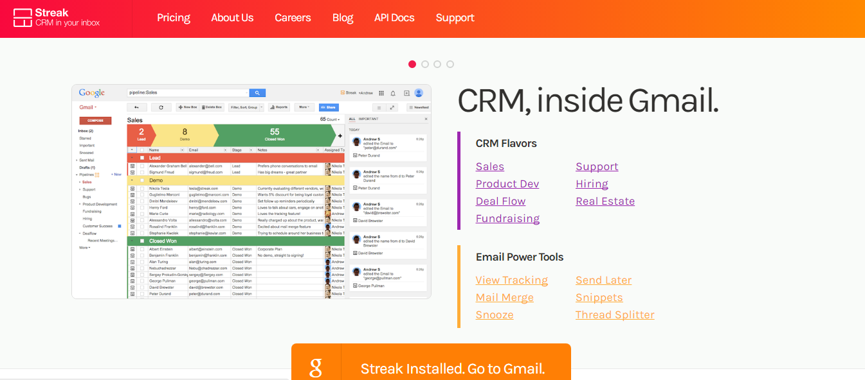Open the View Tracking power tool link
This screenshot has height=380, width=865.
coord(512,281)
